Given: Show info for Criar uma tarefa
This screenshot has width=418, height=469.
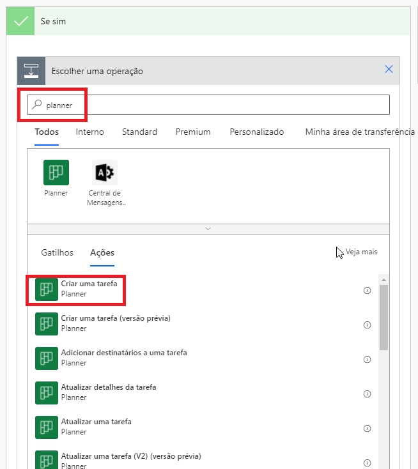Looking at the screenshot, I should point(367,291).
